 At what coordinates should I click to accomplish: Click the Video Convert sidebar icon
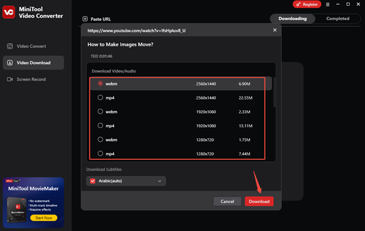point(10,46)
